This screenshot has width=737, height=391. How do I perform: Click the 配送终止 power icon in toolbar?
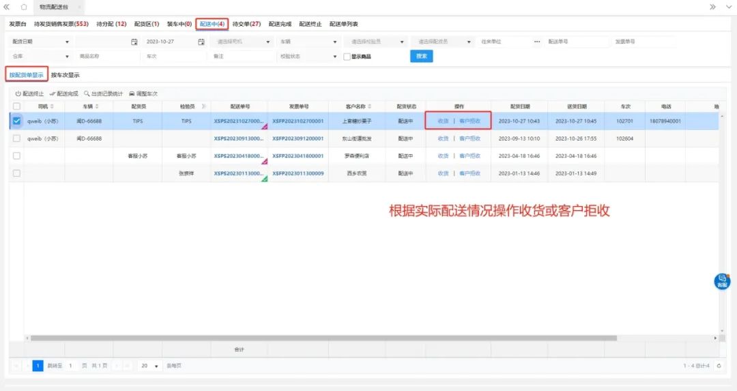click(18, 93)
